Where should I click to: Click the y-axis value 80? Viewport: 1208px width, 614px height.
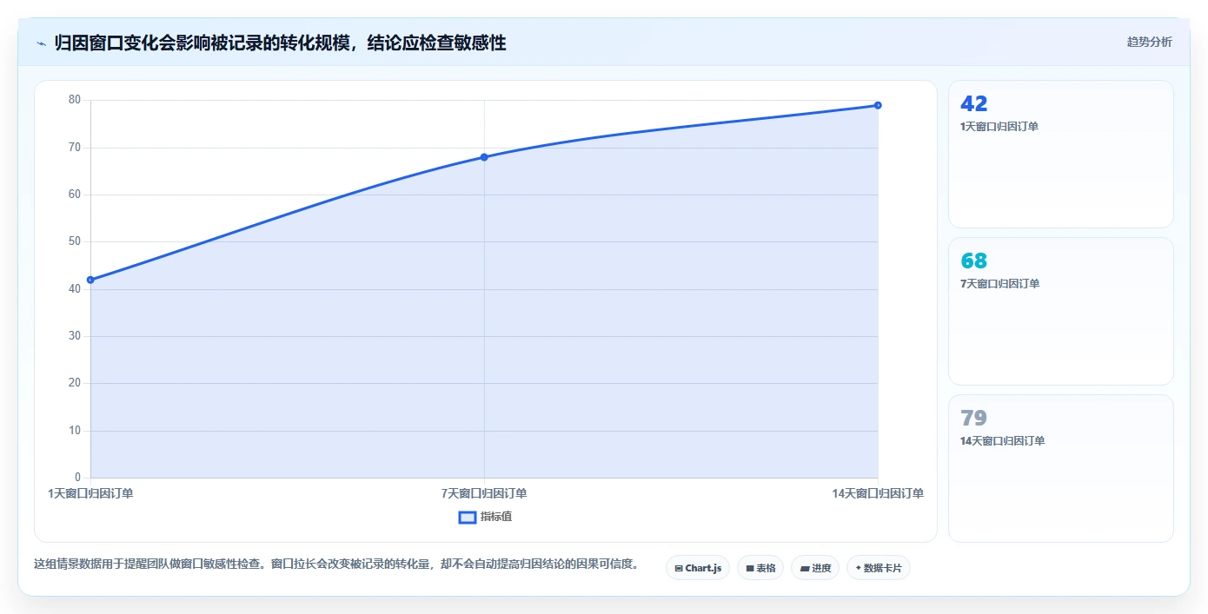(x=75, y=100)
